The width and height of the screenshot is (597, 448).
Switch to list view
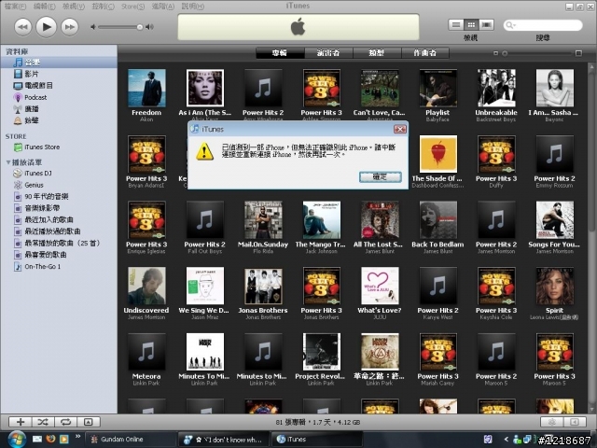456,25
